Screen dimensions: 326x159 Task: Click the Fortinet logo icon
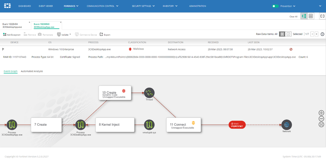tap(8, 6)
